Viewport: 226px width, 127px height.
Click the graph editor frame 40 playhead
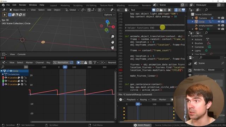(x=65, y=67)
